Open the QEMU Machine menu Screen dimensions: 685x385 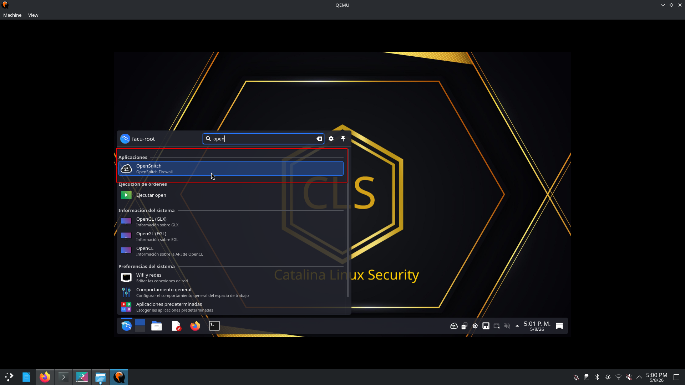[12, 15]
